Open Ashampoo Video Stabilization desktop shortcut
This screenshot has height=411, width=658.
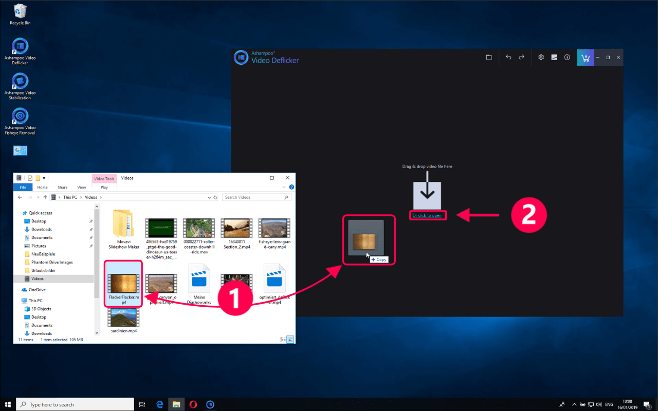click(20, 82)
